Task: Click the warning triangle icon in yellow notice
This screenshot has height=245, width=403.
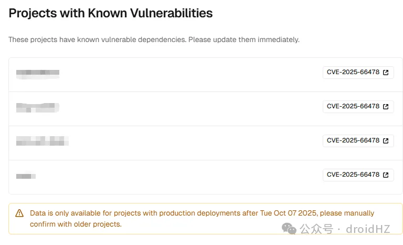Action: pos(19,213)
